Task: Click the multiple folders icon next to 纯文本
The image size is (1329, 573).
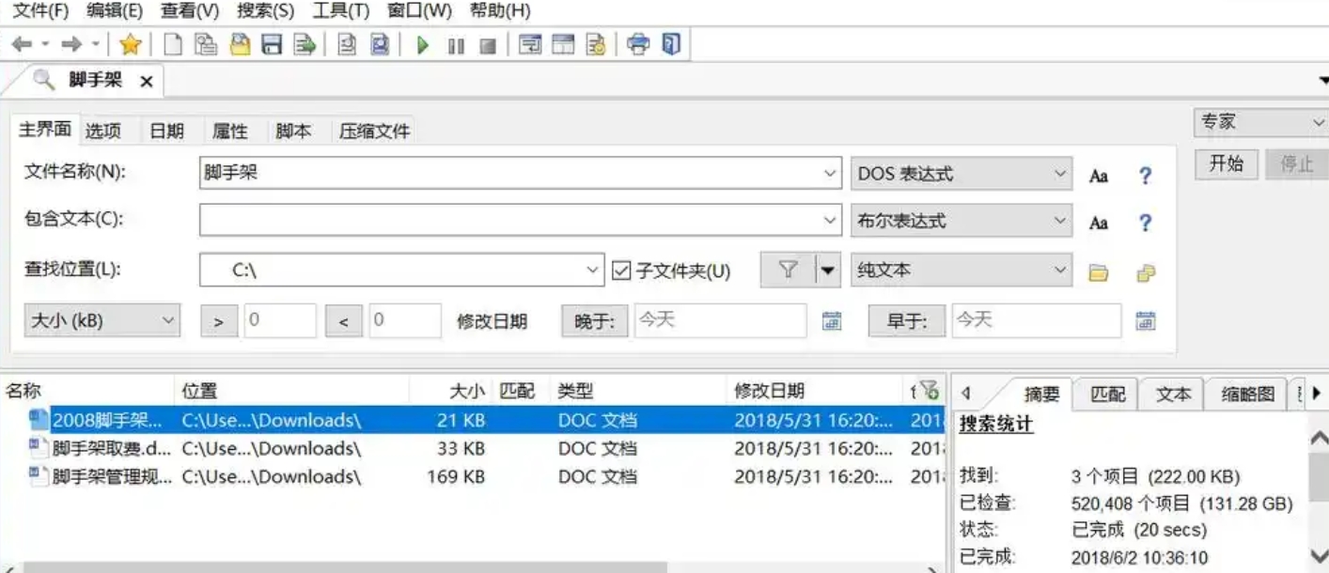Action: coord(1145,272)
